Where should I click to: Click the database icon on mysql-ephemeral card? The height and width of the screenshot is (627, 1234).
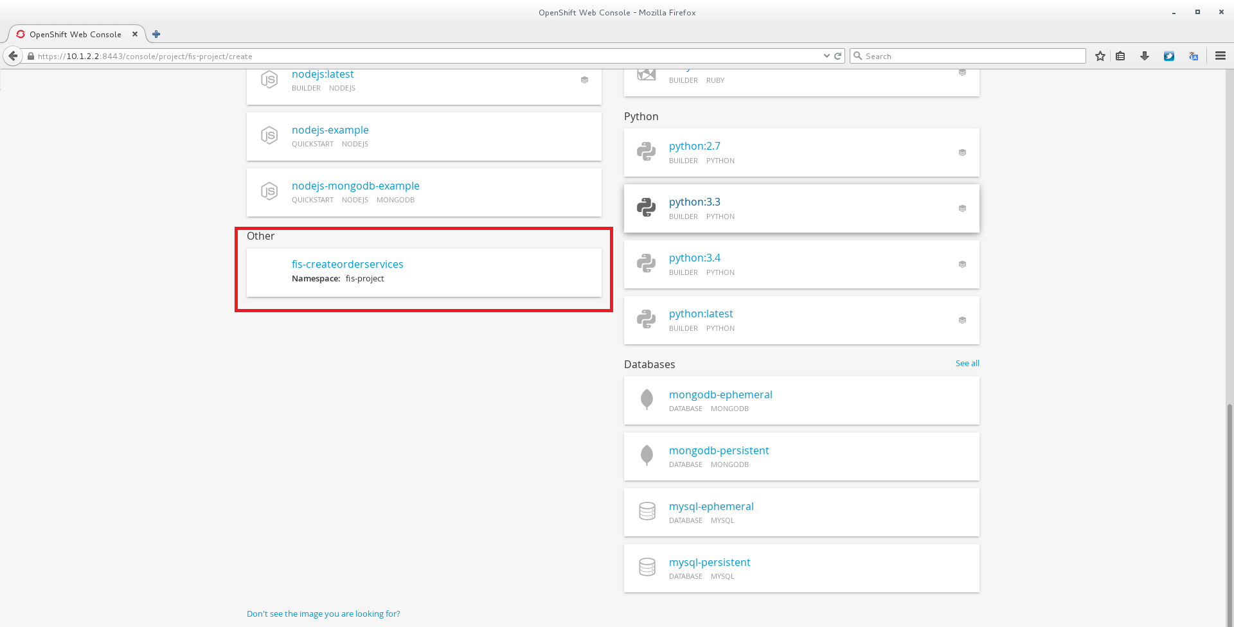pos(647,511)
